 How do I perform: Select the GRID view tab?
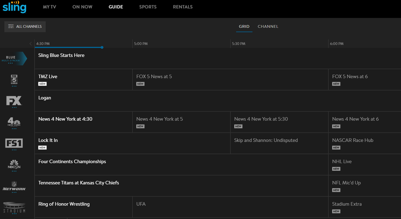(x=244, y=26)
